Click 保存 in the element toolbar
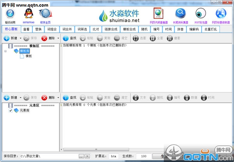The width and height of the screenshot is (234, 162). [x=30, y=98]
